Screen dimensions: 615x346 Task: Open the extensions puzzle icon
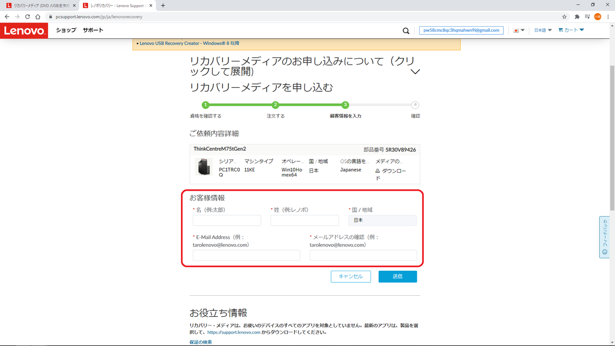pyautogui.click(x=577, y=16)
